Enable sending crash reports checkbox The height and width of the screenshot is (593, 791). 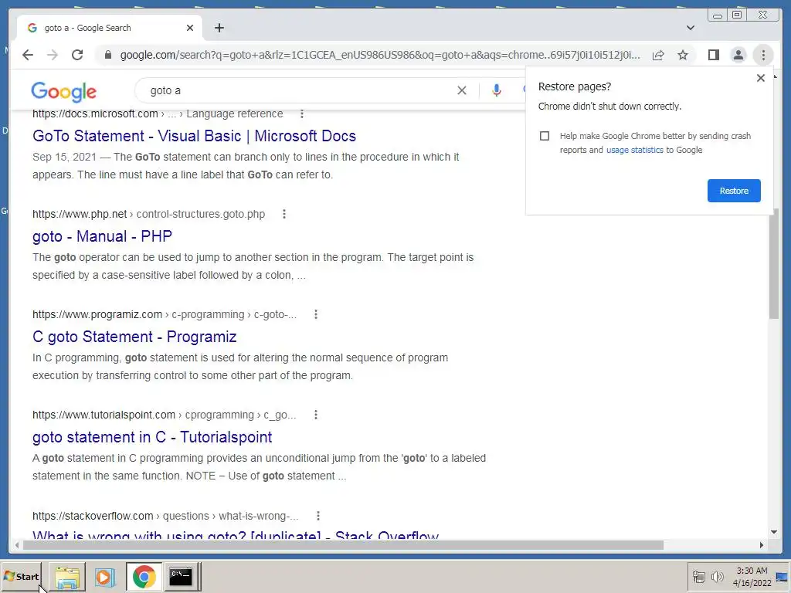point(545,136)
